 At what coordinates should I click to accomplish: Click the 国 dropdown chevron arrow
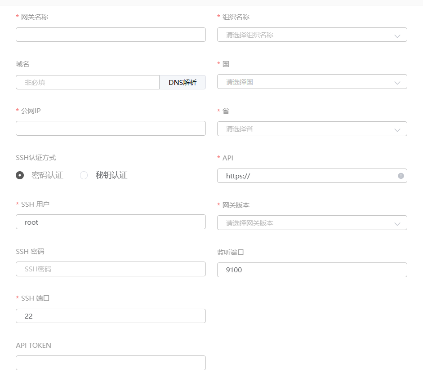tap(397, 83)
